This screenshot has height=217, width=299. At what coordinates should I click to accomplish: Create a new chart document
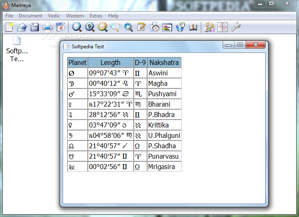click(9, 27)
